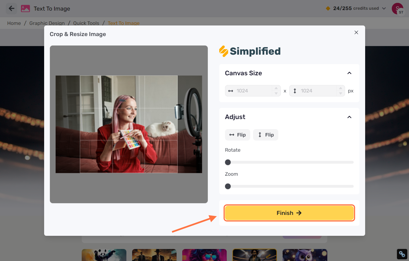This screenshot has width=409, height=261.
Task: Click the Simplified logo
Action: click(250, 51)
